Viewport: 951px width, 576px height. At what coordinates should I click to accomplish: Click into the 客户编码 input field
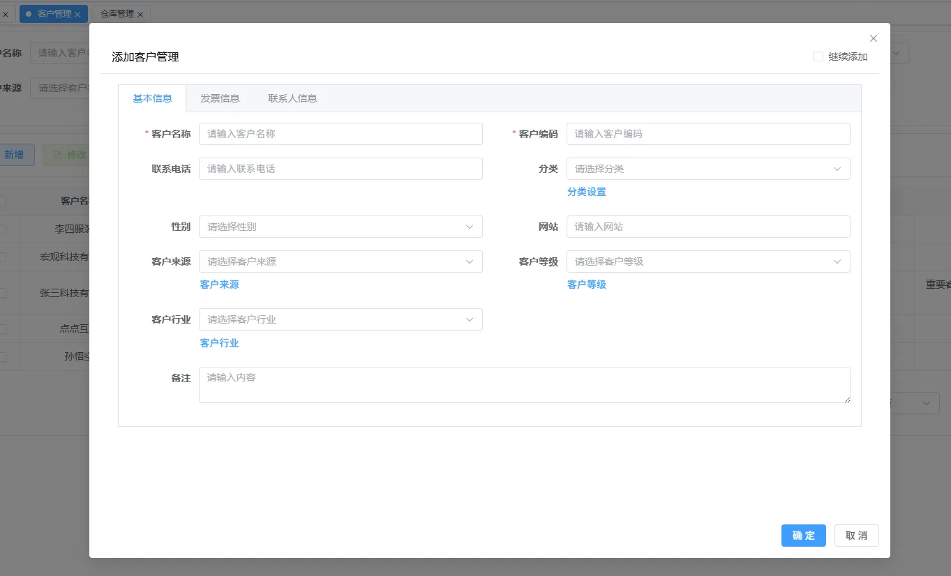(707, 134)
